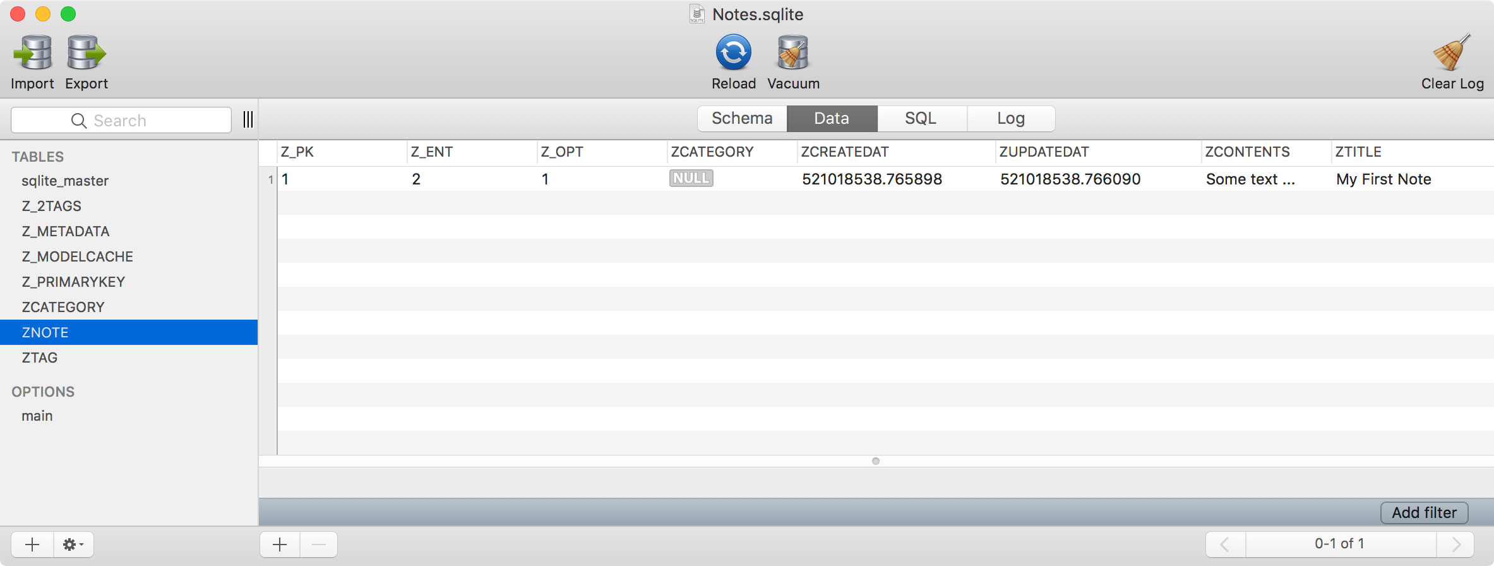
Task: Select the ZCATEGORY table in sidebar
Action: click(x=63, y=307)
